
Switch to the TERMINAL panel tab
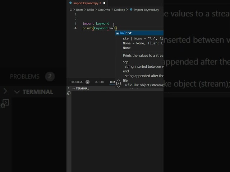(x=112, y=82)
